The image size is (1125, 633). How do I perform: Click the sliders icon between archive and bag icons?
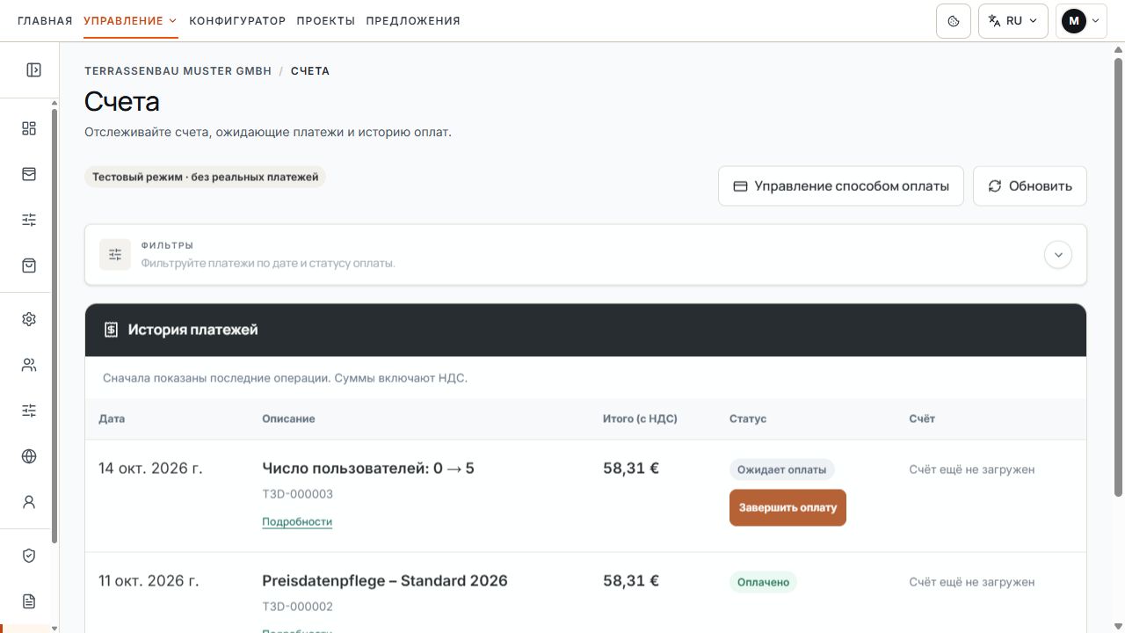click(29, 220)
